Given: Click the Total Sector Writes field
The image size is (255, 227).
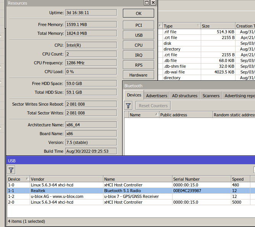Looking at the screenshot, I should (91, 113).
